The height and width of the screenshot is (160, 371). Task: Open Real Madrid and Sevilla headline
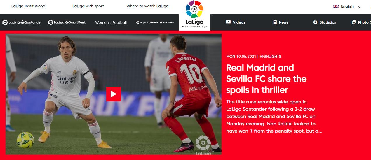click(x=266, y=79)
